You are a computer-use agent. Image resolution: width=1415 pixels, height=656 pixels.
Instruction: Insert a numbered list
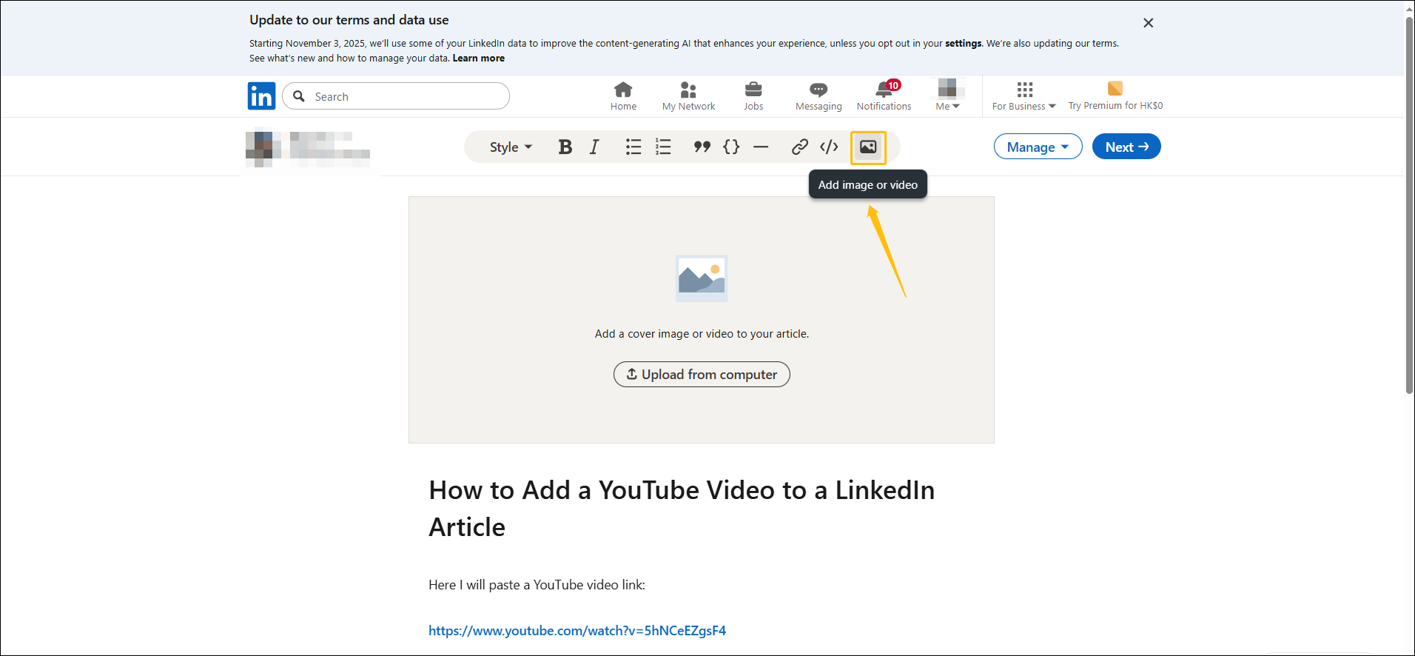pos(663,147)
